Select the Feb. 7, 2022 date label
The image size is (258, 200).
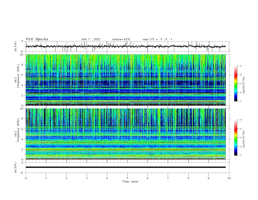pyautogui.click(x=91, y=39)
